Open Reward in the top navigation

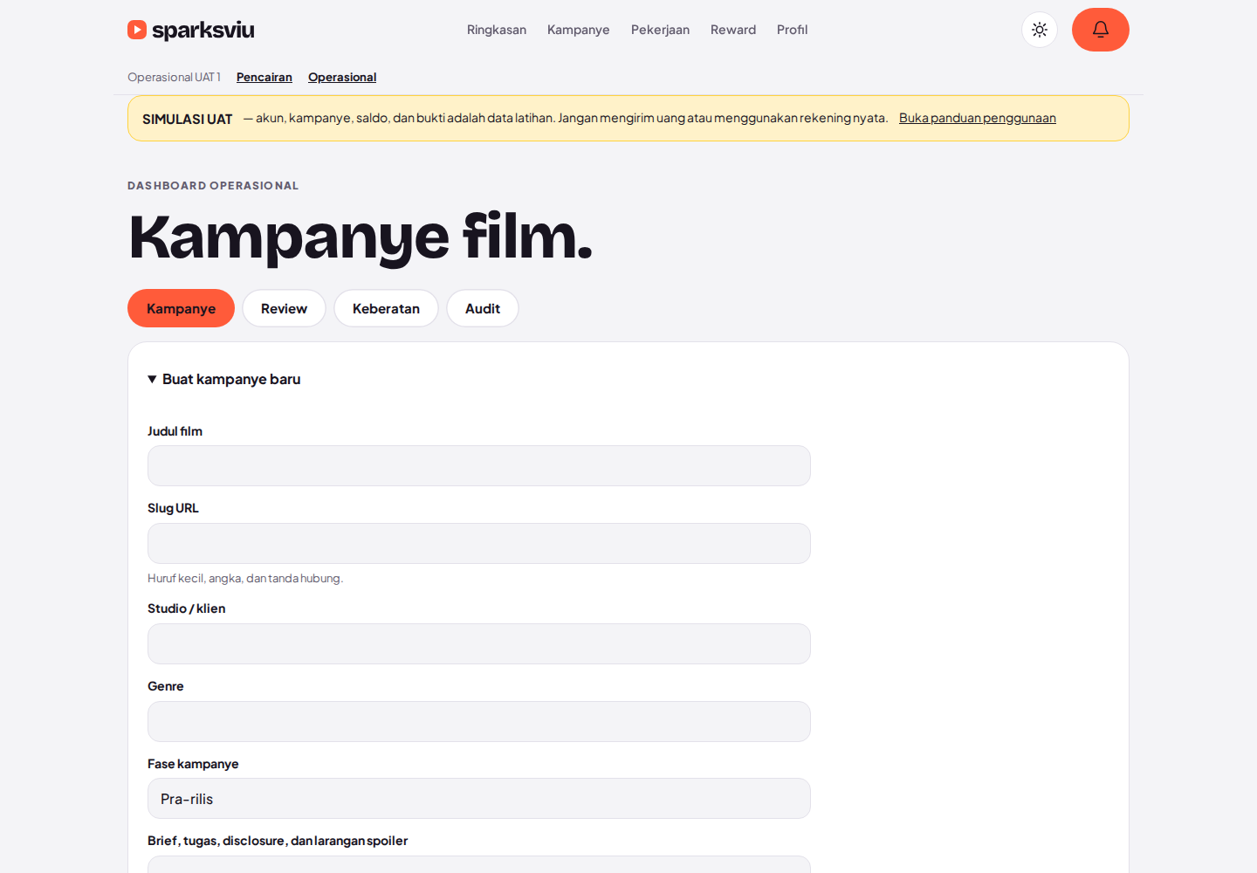(733, 30)
